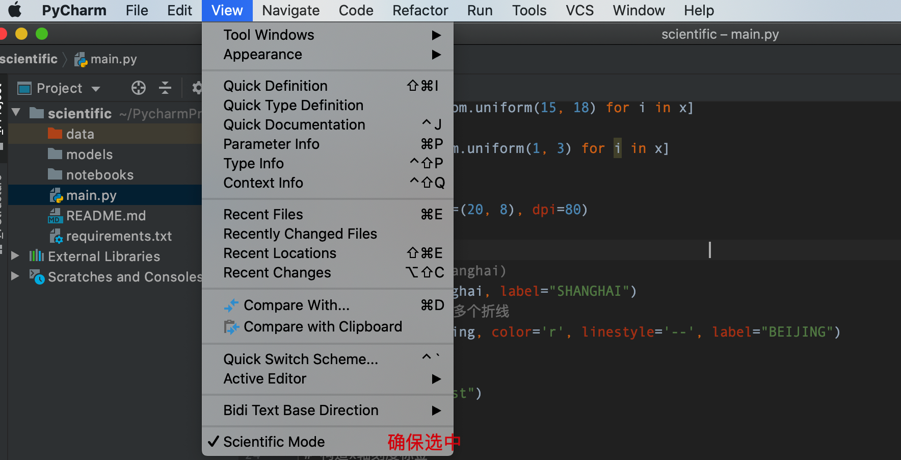This screenshot has height=460, width=901.
Task: Click the Compare With diff icon
Action: click(231, 305)
